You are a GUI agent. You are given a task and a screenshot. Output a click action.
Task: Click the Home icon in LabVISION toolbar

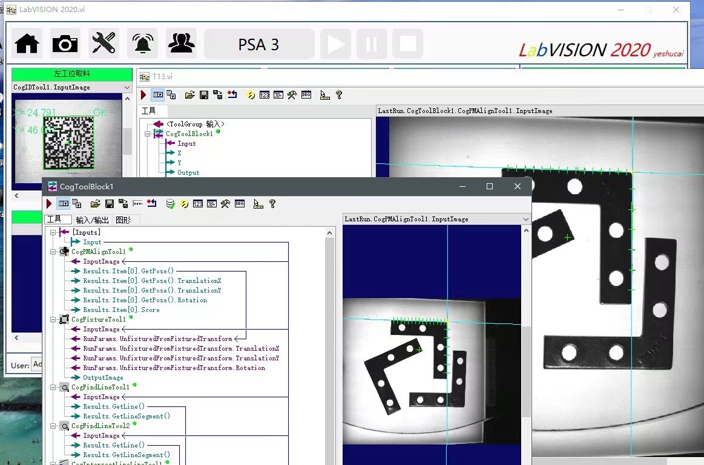(x=27, y=43)
